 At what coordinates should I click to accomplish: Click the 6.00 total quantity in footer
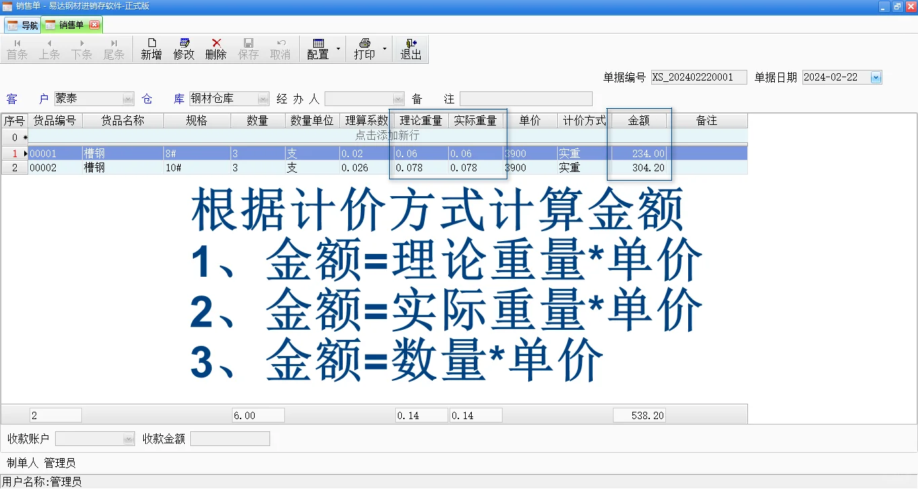click(258, 416)
